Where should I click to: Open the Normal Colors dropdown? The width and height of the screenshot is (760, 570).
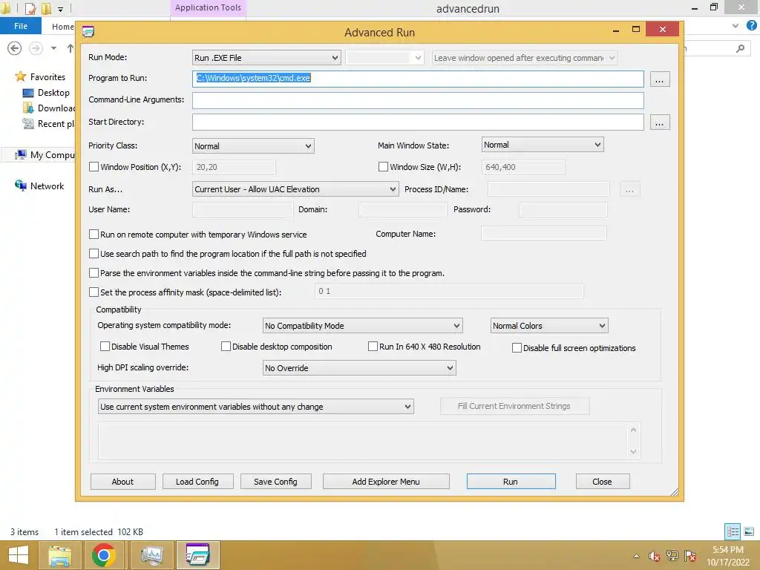click(549, 326)
